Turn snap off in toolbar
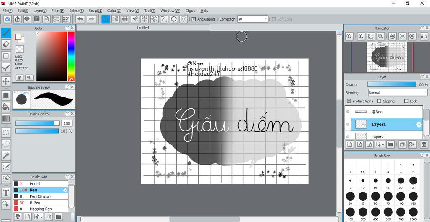This screenshot has width=430, height=222. (105, 19)
